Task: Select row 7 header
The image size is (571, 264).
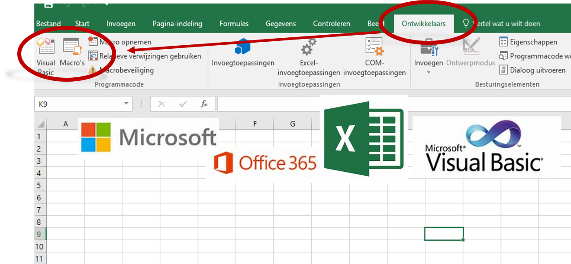Action: coord(41,210)
